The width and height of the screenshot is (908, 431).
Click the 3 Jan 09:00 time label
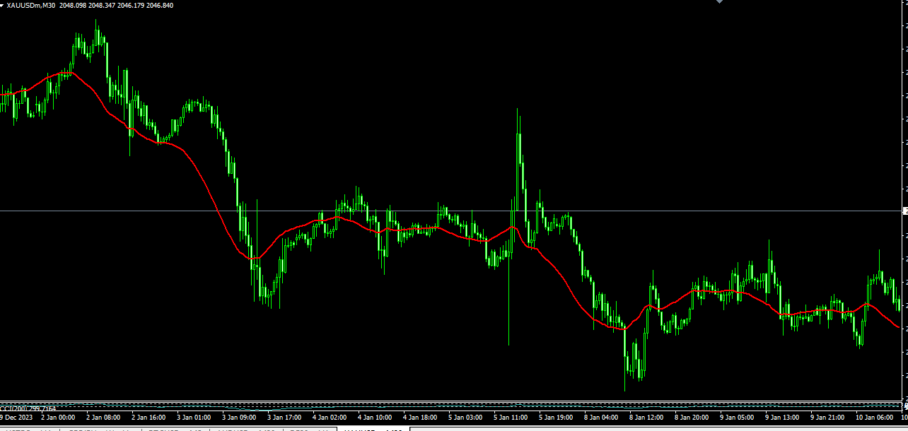(239, 418)
